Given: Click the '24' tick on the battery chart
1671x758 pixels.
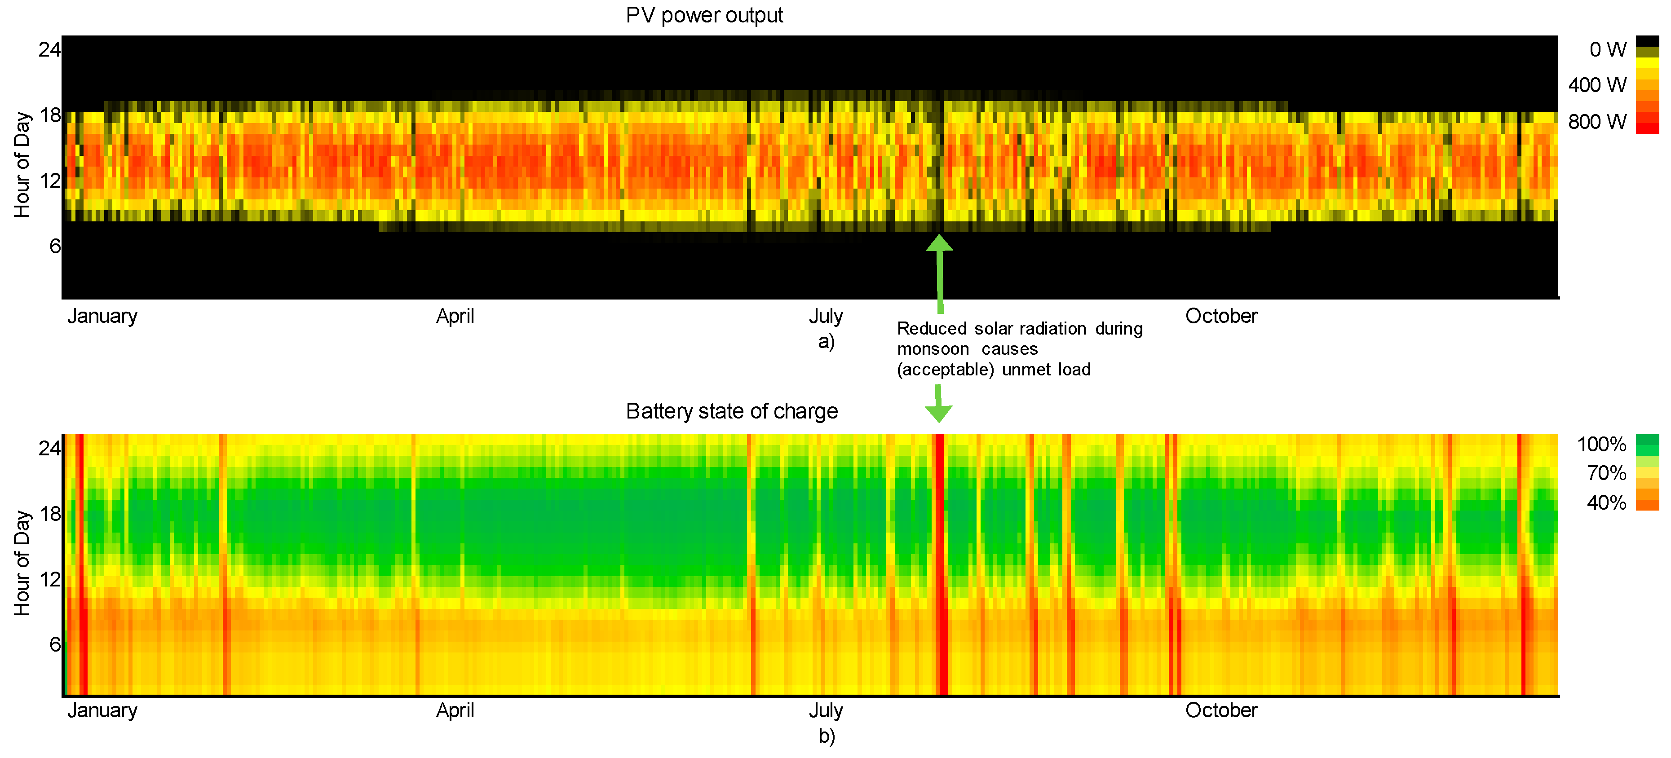Looking at the screenshot, I should pos(49,448).
